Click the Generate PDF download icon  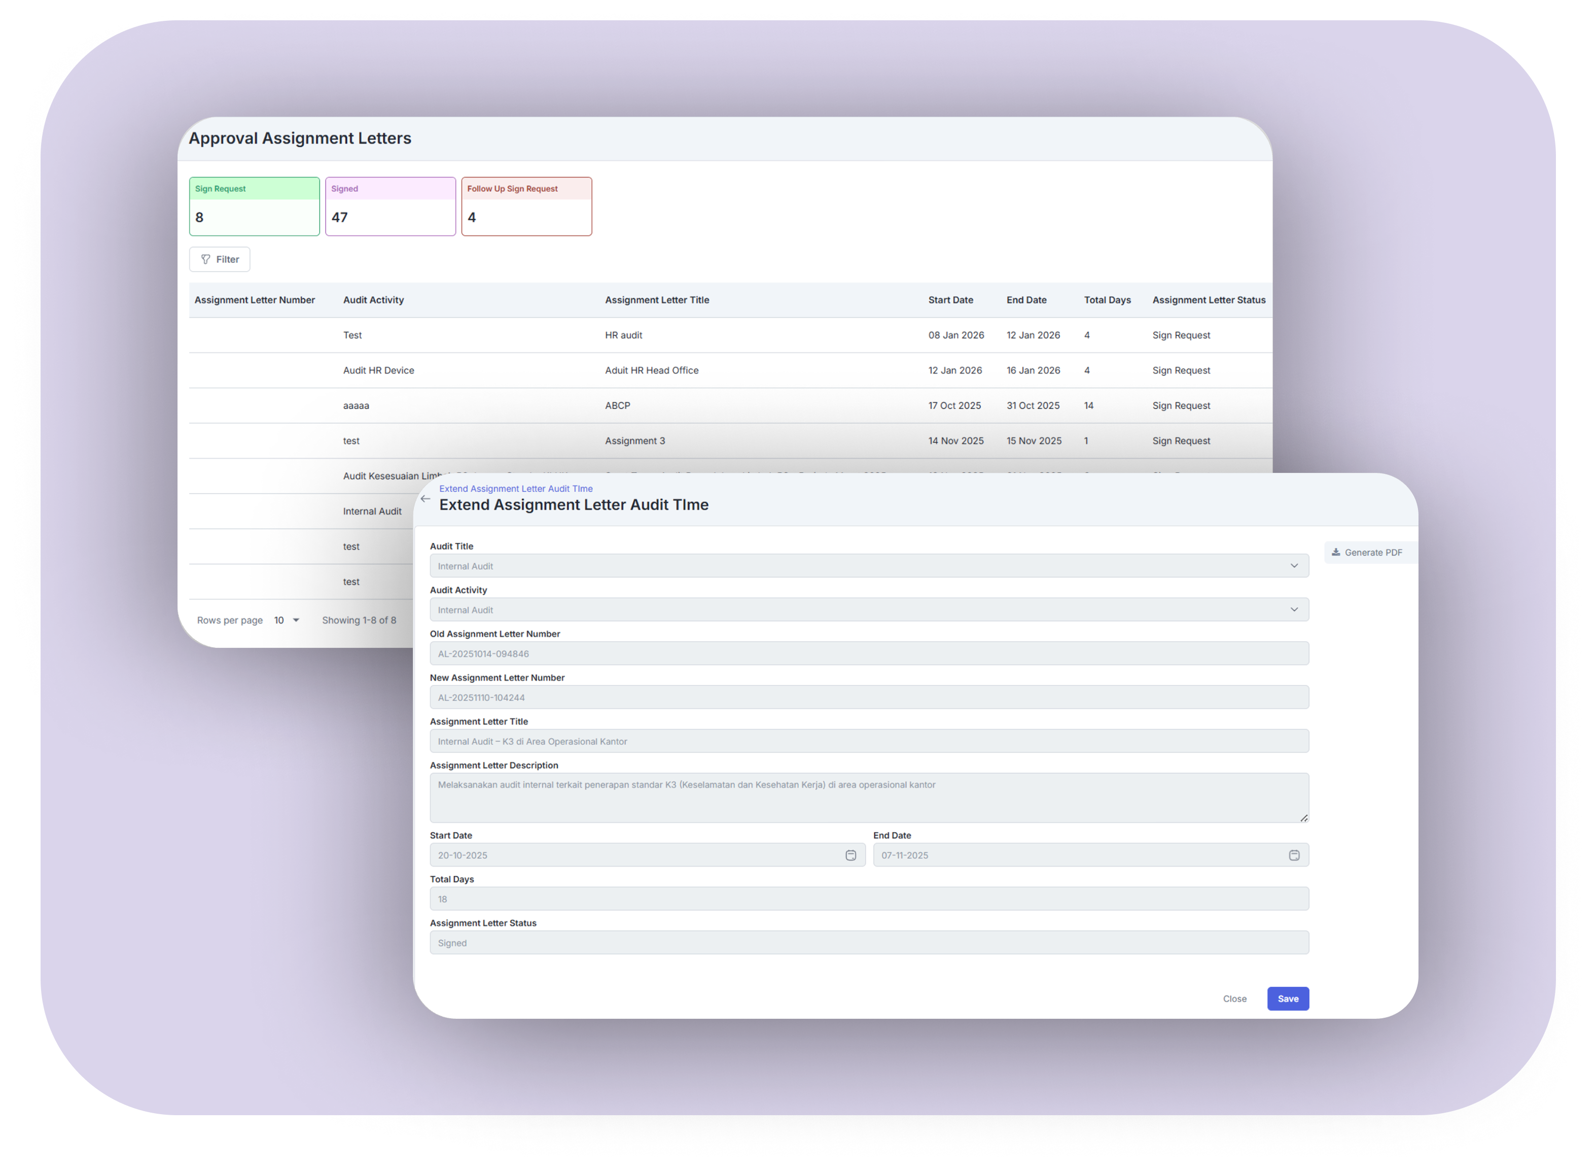click(1335, 552)
